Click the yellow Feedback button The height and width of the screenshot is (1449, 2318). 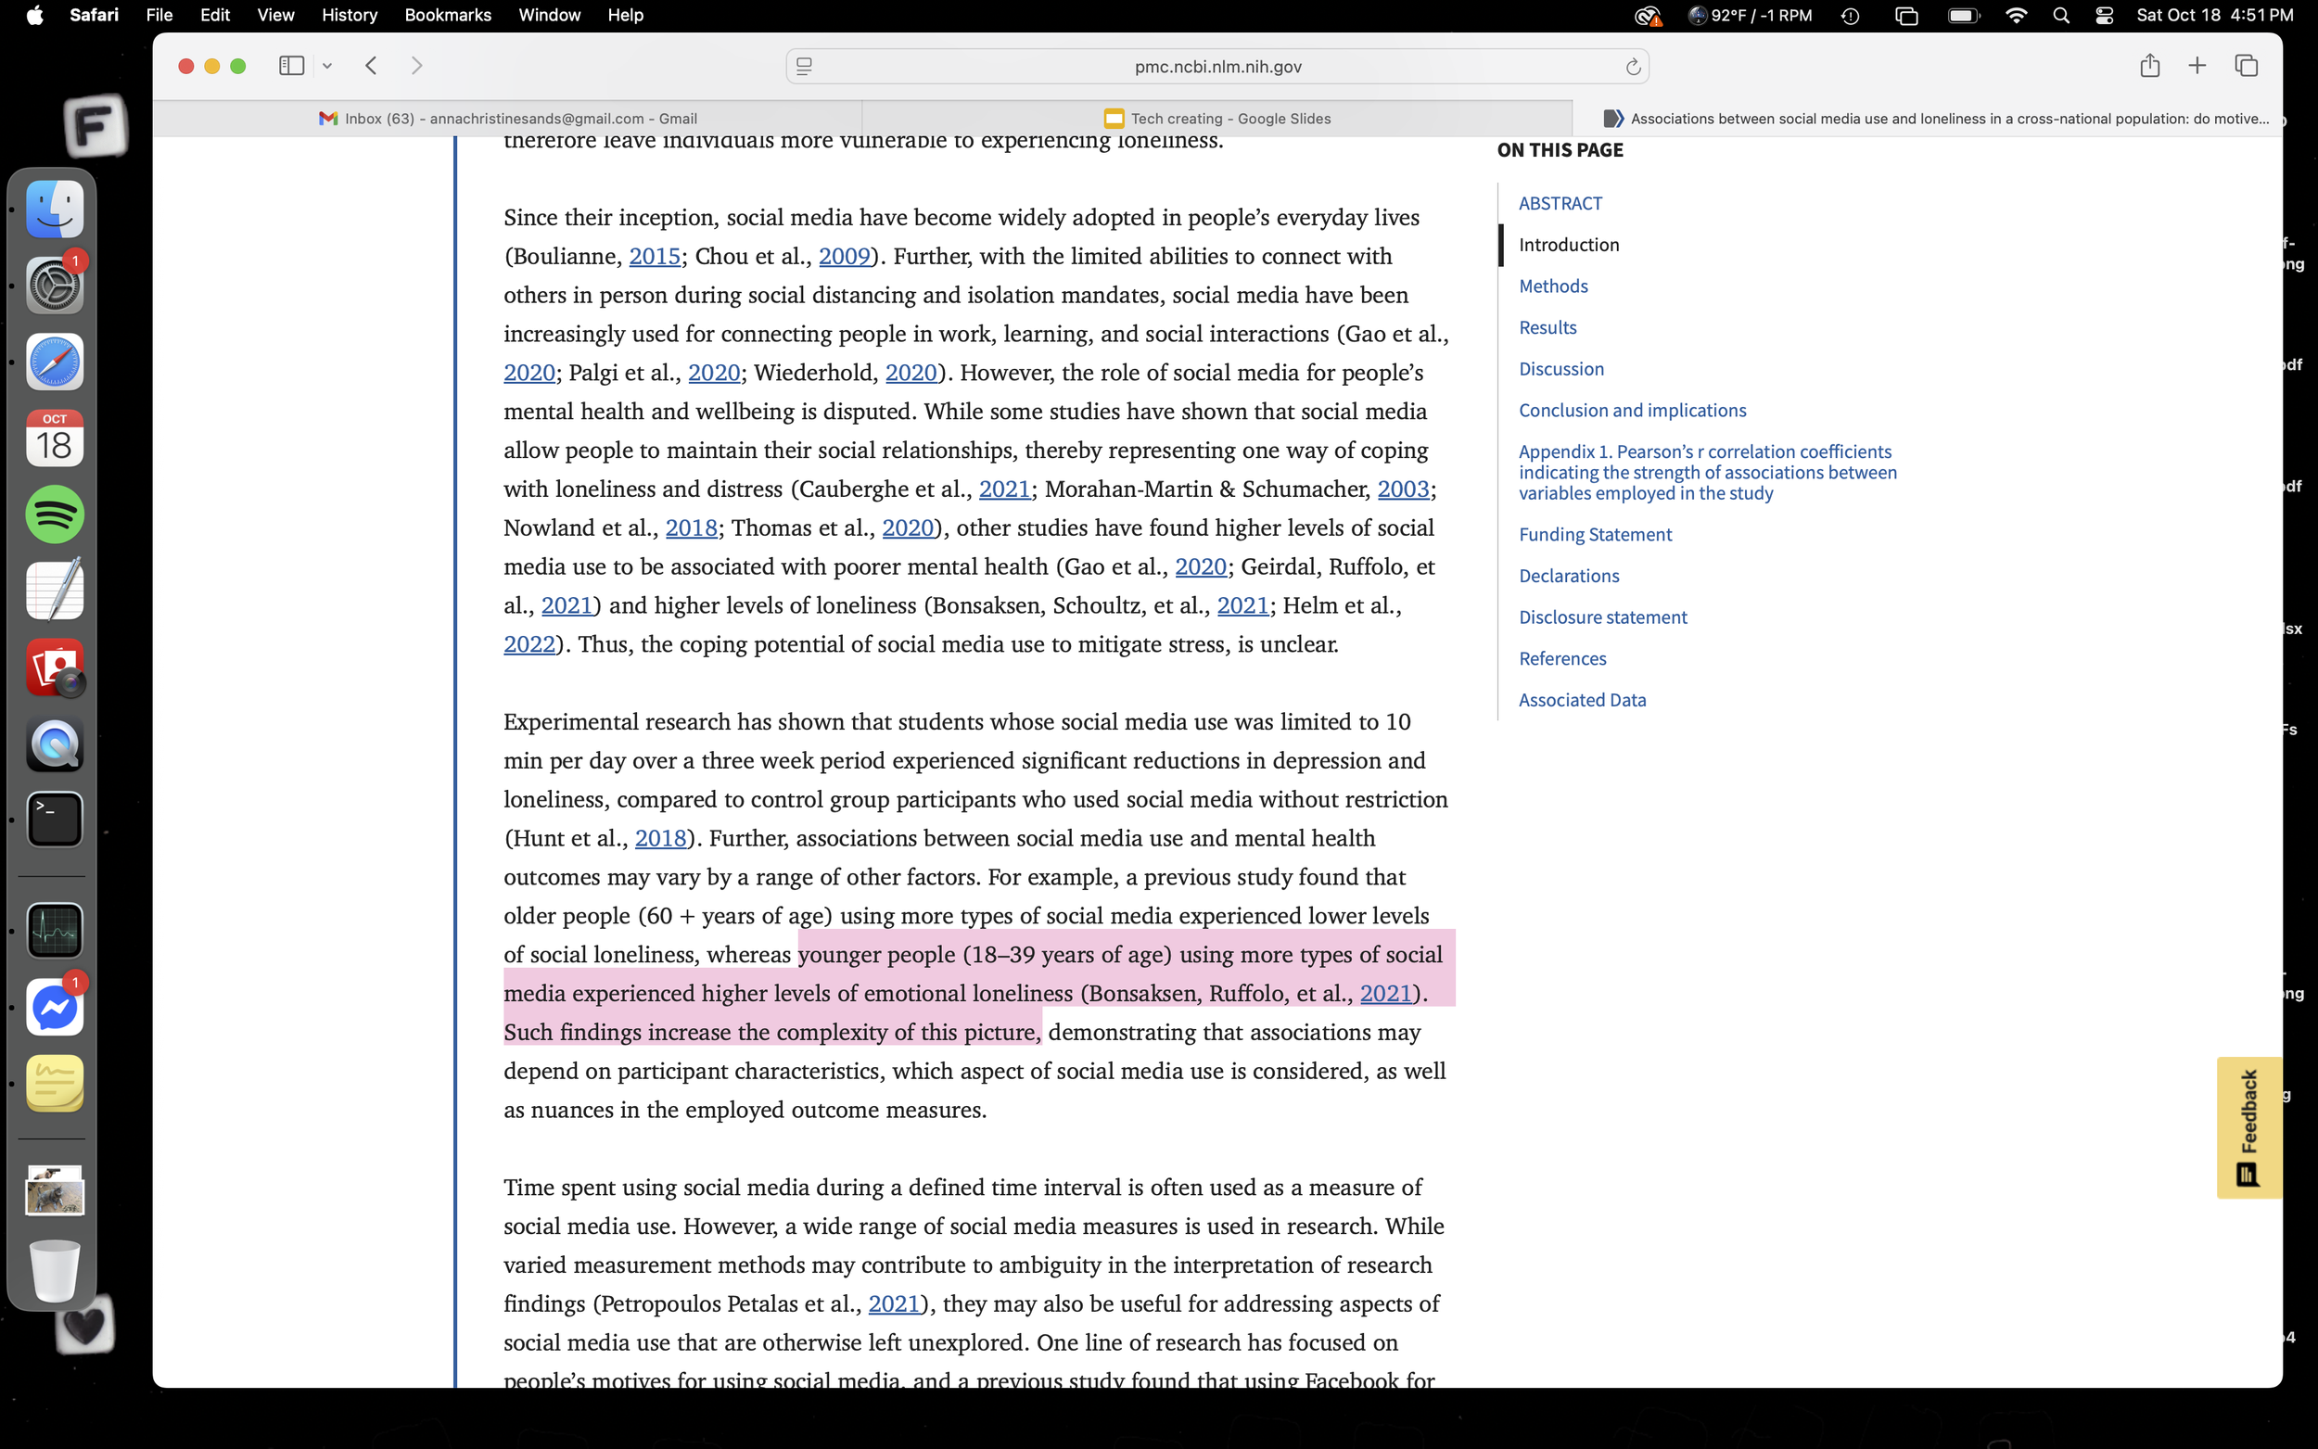pyautogui.click(x=2248, y=1126)
